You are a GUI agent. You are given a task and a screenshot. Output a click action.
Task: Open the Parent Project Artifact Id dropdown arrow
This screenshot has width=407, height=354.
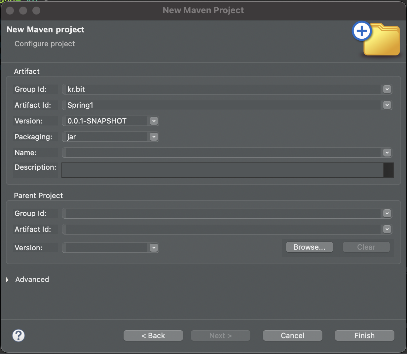point(387,229)
